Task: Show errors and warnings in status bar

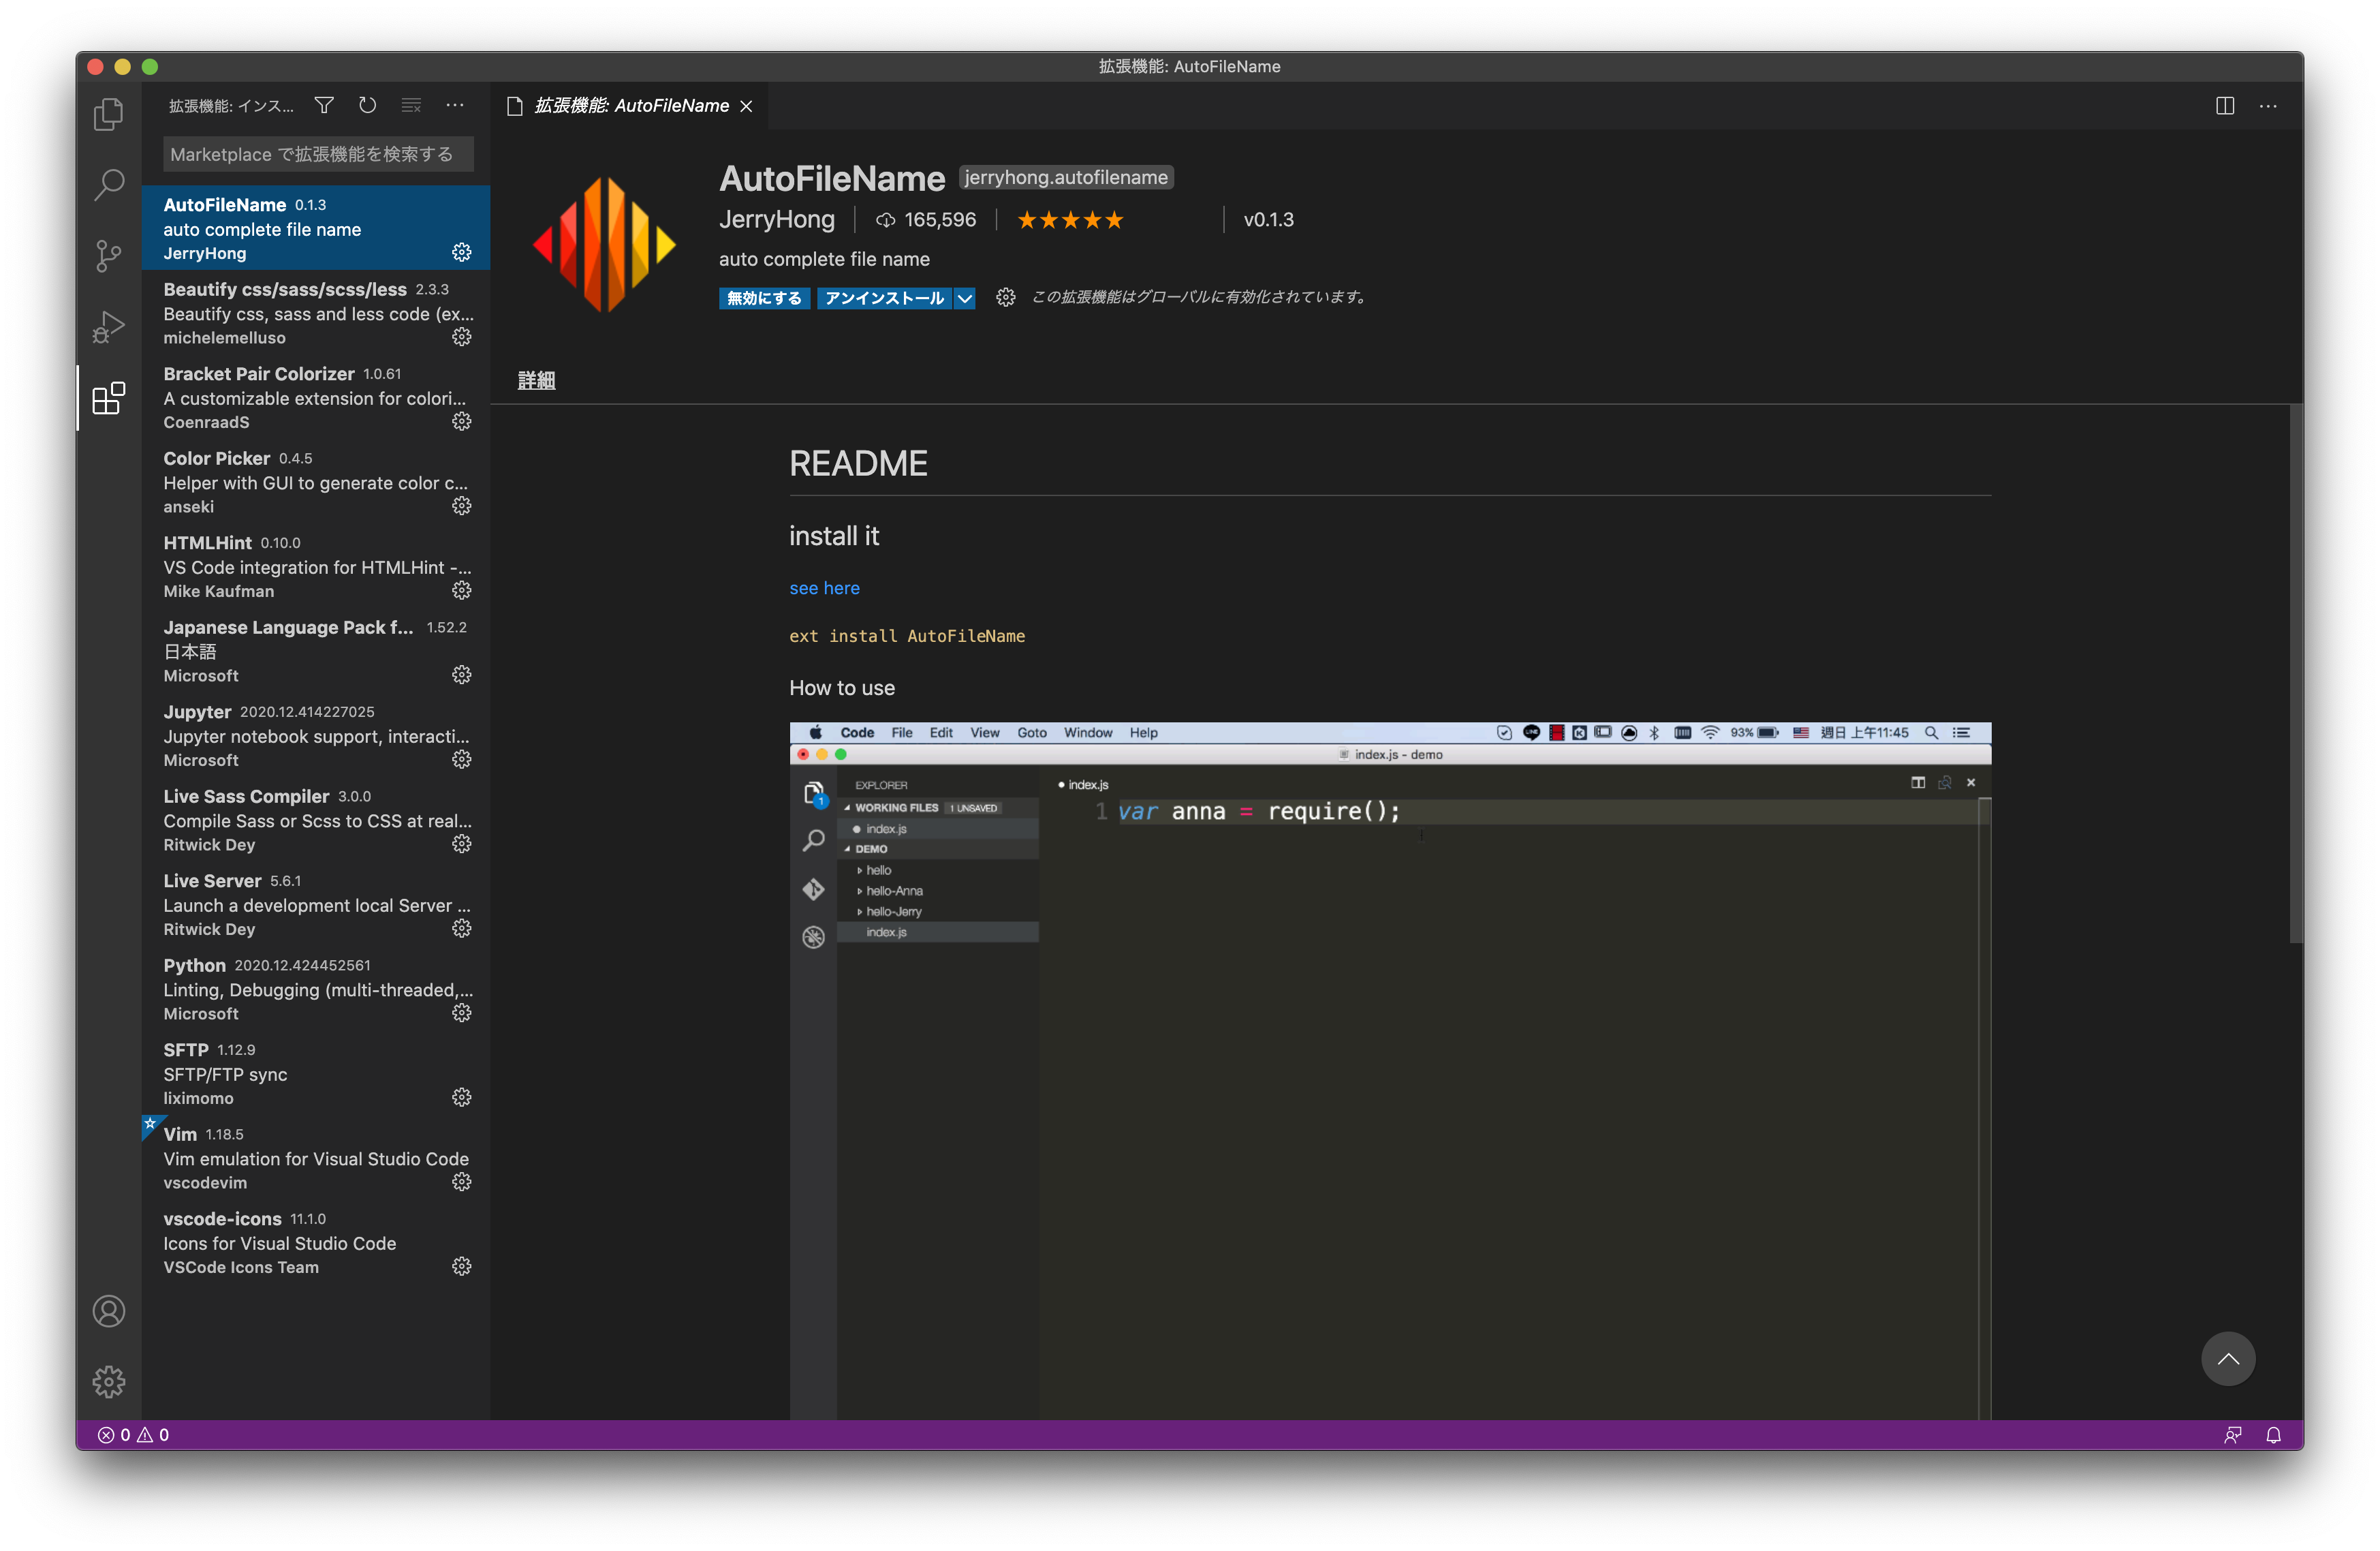Action: click(133, 1435)
